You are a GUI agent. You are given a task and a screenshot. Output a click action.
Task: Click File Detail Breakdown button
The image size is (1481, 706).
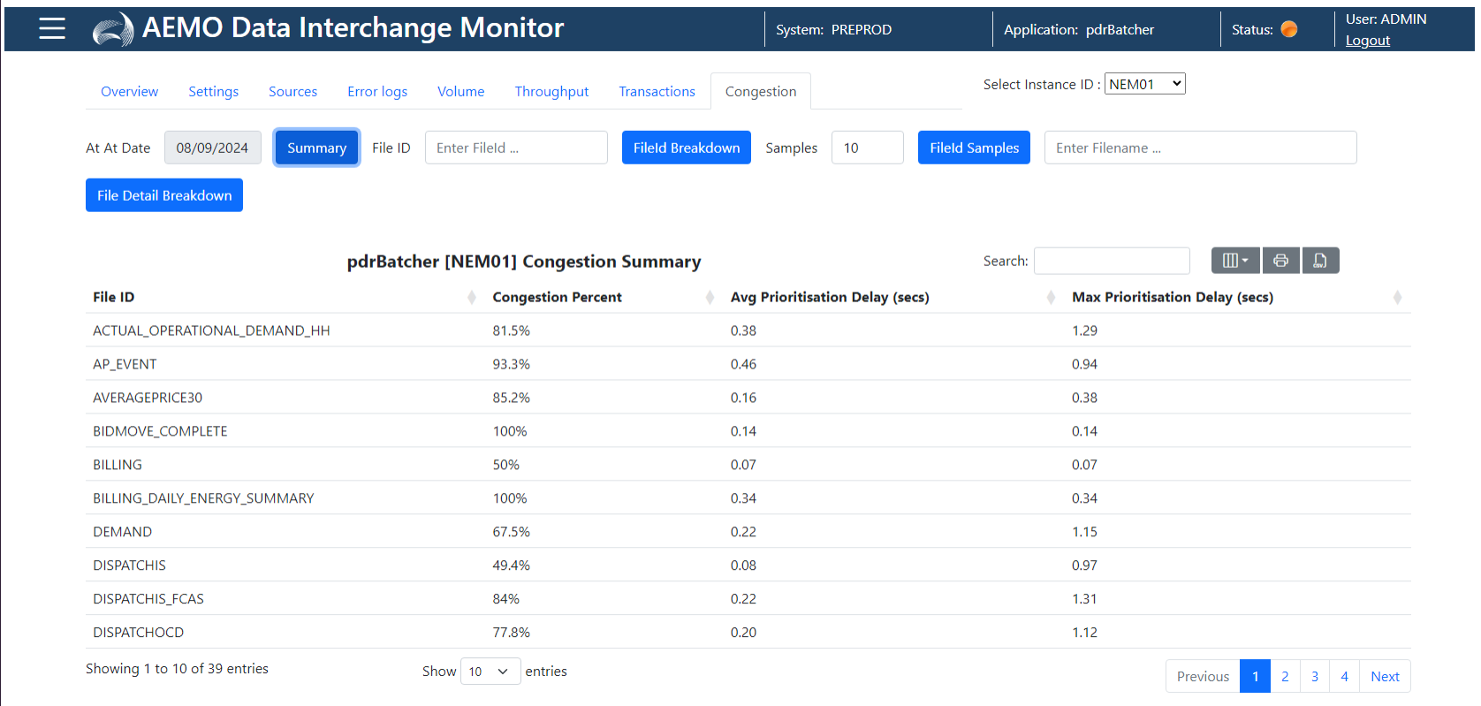(x=164, y=195)
